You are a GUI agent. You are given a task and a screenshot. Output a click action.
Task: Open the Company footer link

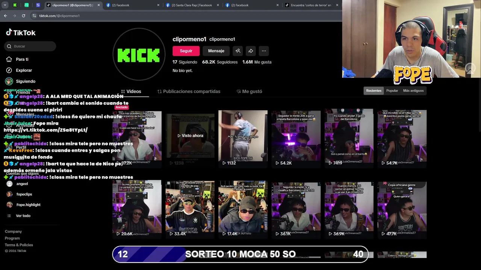(13, 232)
